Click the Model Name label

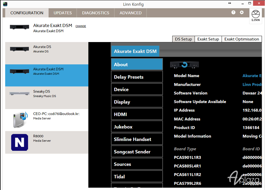(x=186, y=76)
